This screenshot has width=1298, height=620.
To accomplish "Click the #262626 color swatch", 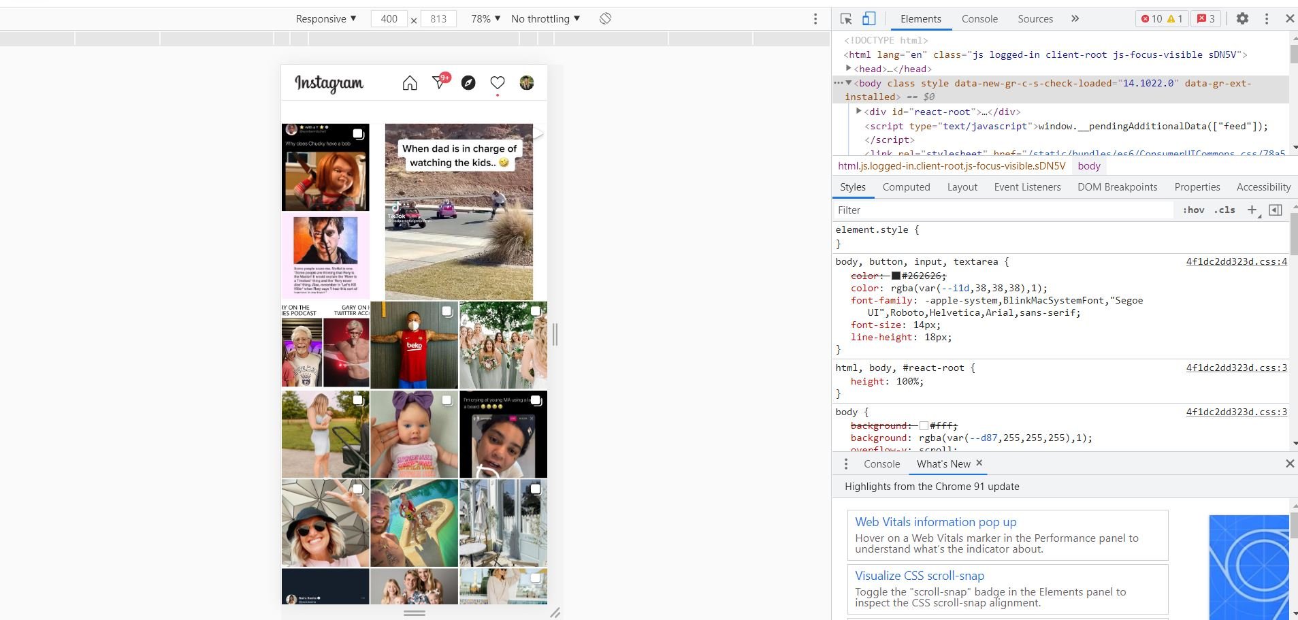I will click(896, 276).
